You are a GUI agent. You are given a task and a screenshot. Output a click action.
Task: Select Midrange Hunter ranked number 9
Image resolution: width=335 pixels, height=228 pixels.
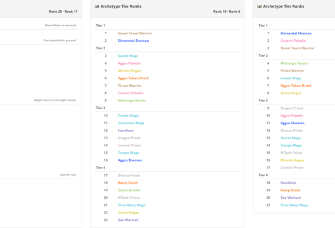[x=132, y=101]
